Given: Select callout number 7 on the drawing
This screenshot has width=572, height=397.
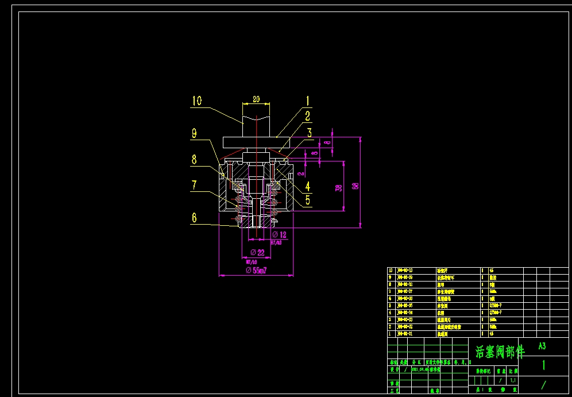Looking at the screenshot, I should click(x=194, y=185).
